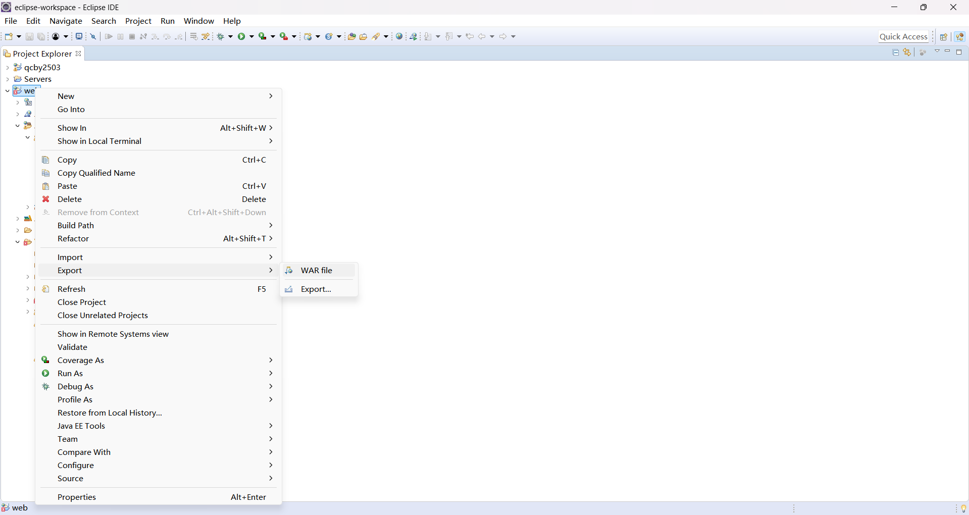969x515 pixels.
Task: Click the green Run button icon
Action: tap(241, 36)
